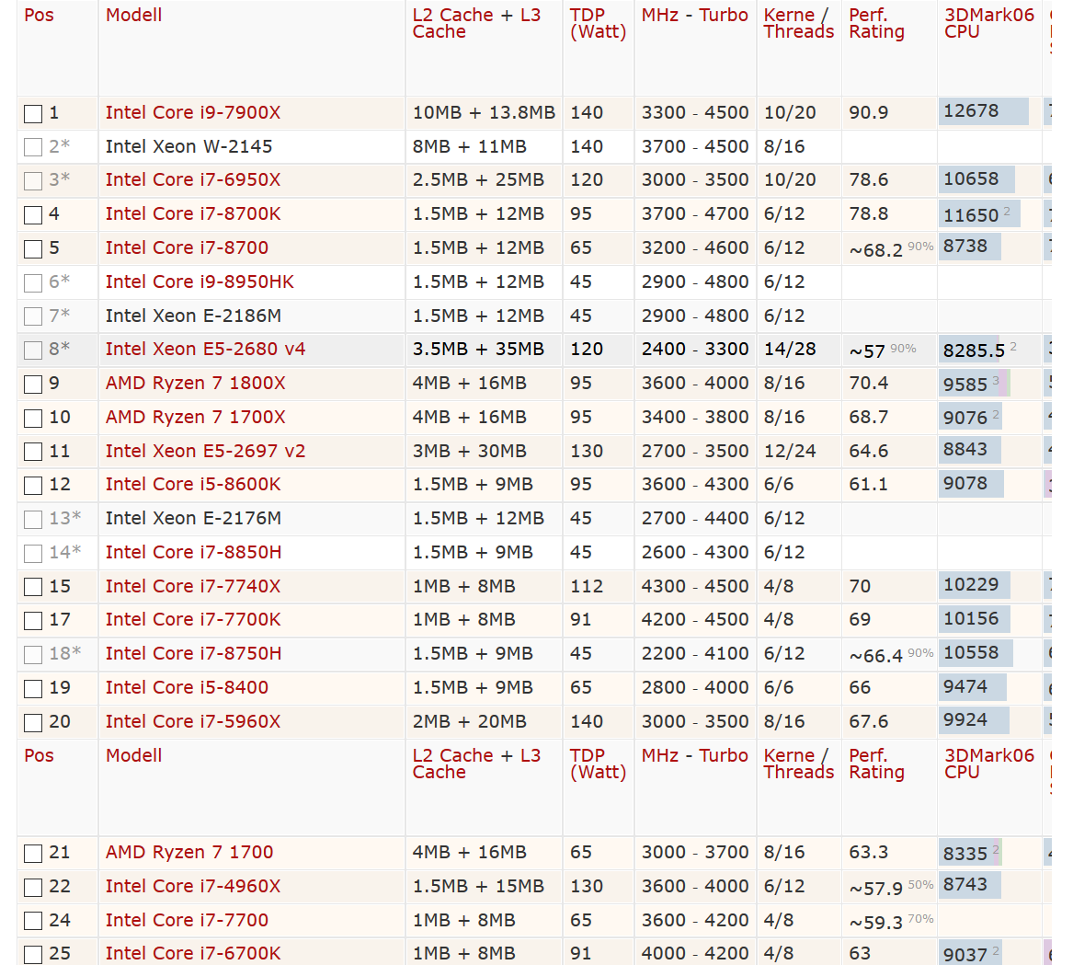Tick the checkbox for position 17
This screenshot has height=965, width=1073.
click(33, 621)
